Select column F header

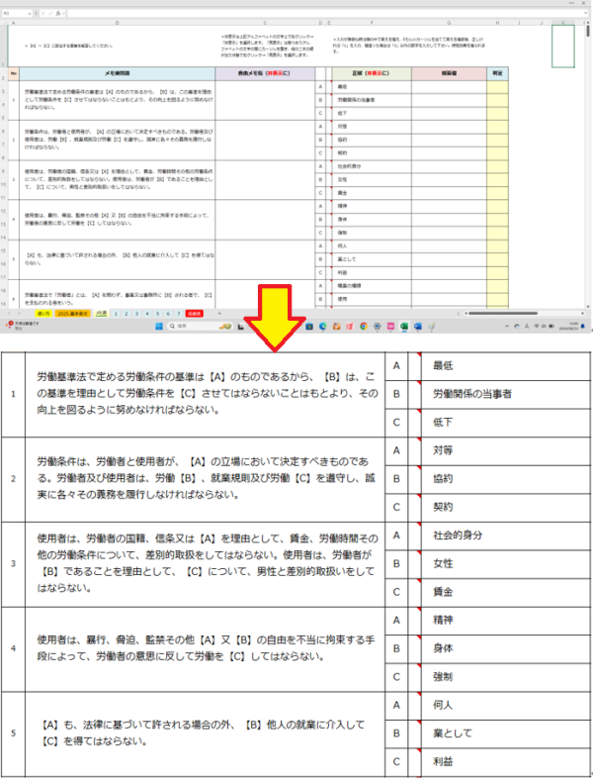tap(372, 23)
